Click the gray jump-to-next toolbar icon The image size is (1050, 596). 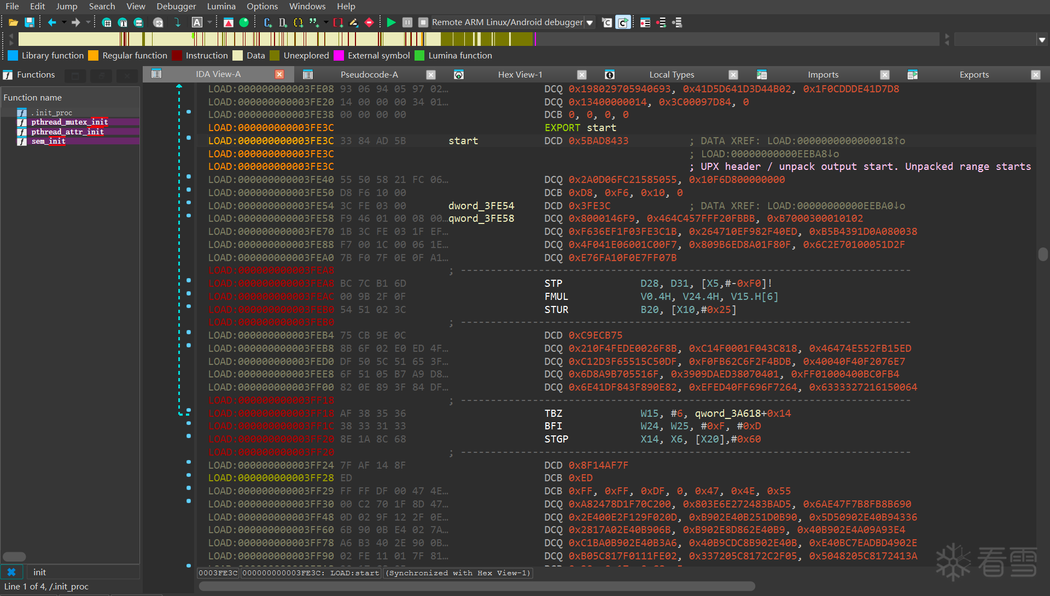coord(159,22)
